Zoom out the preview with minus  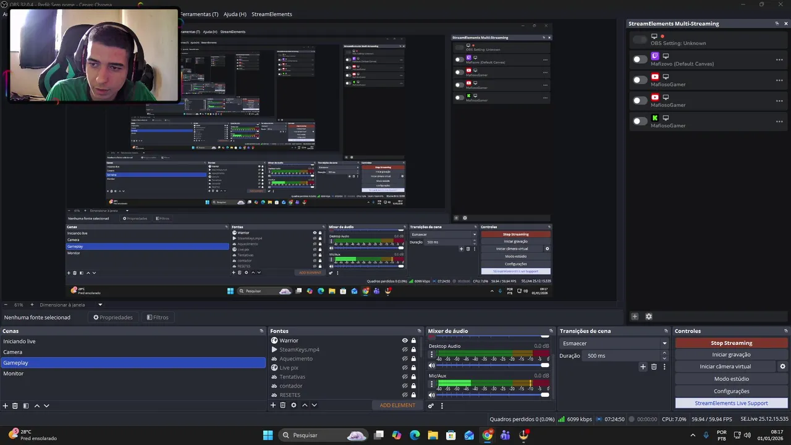pos(6,305)
